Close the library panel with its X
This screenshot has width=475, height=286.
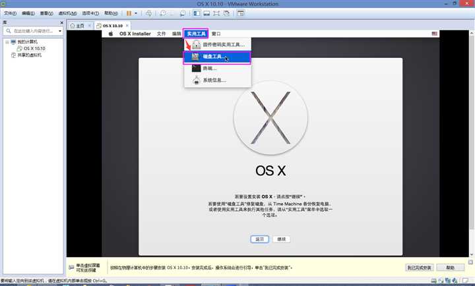(x=62, y=22)
